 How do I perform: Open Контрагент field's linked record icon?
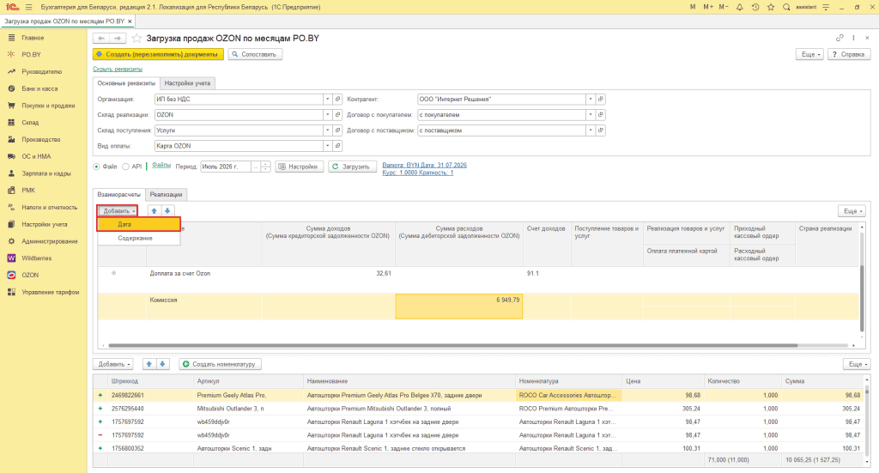(600, 100)
